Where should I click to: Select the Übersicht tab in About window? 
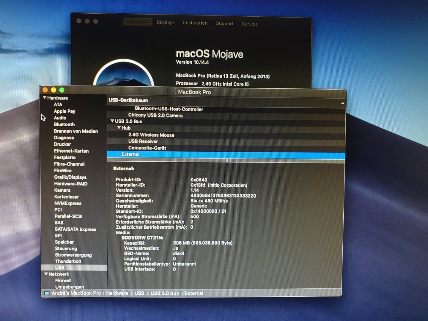point(137,22)
